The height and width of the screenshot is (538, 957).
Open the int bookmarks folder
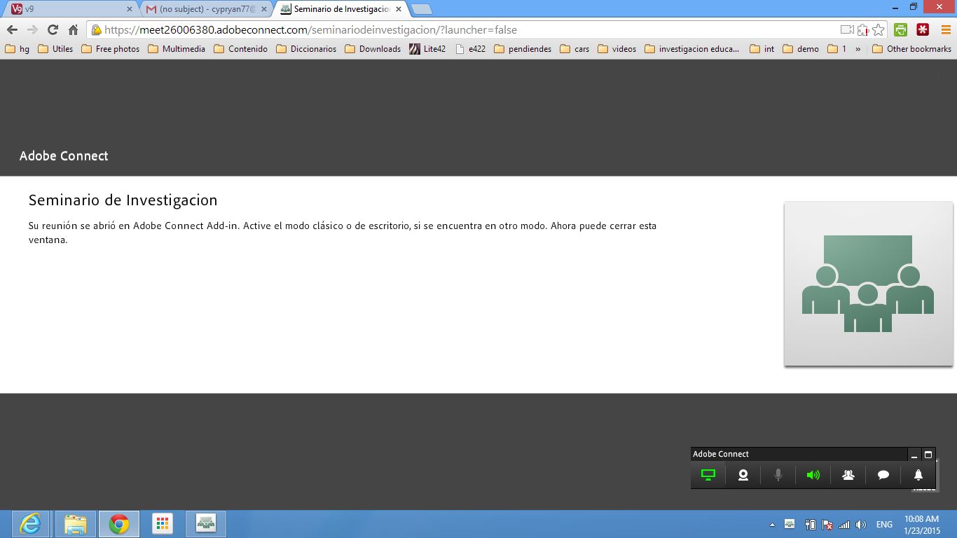point(762,49)
